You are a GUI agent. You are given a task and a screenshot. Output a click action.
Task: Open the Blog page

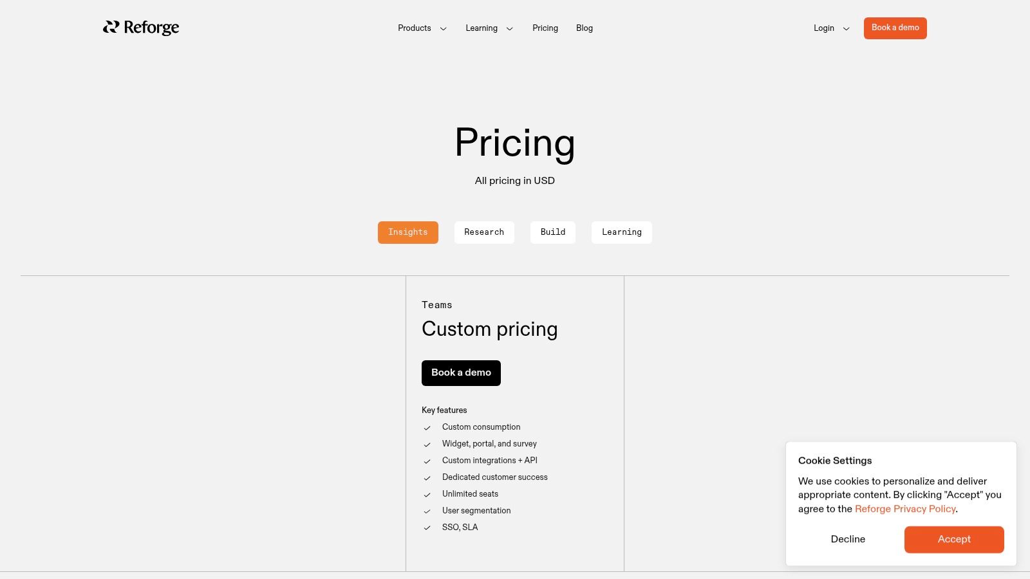(584, 28)
